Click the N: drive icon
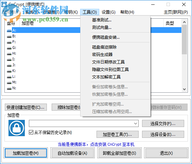The height and width of the screenshot is (164, 192). coord(9,88)
